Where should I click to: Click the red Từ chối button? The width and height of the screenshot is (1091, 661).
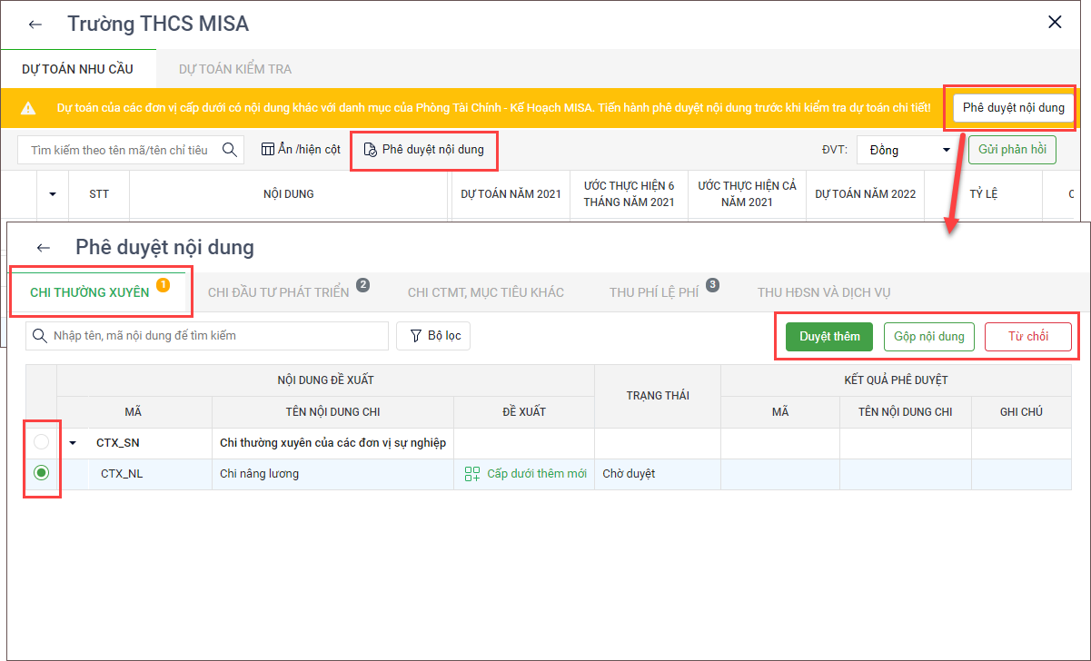(x=1027, y=337)
